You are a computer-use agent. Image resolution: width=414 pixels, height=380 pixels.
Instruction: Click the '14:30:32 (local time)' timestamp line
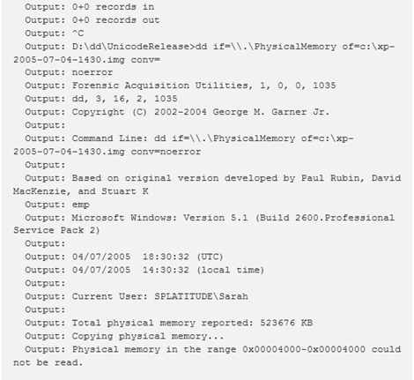pos(144,270)
